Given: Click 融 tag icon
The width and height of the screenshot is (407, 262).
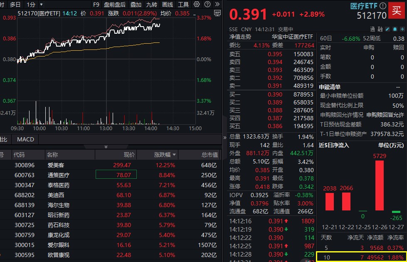Looking at the screenshot, I should tap(380, 29).
